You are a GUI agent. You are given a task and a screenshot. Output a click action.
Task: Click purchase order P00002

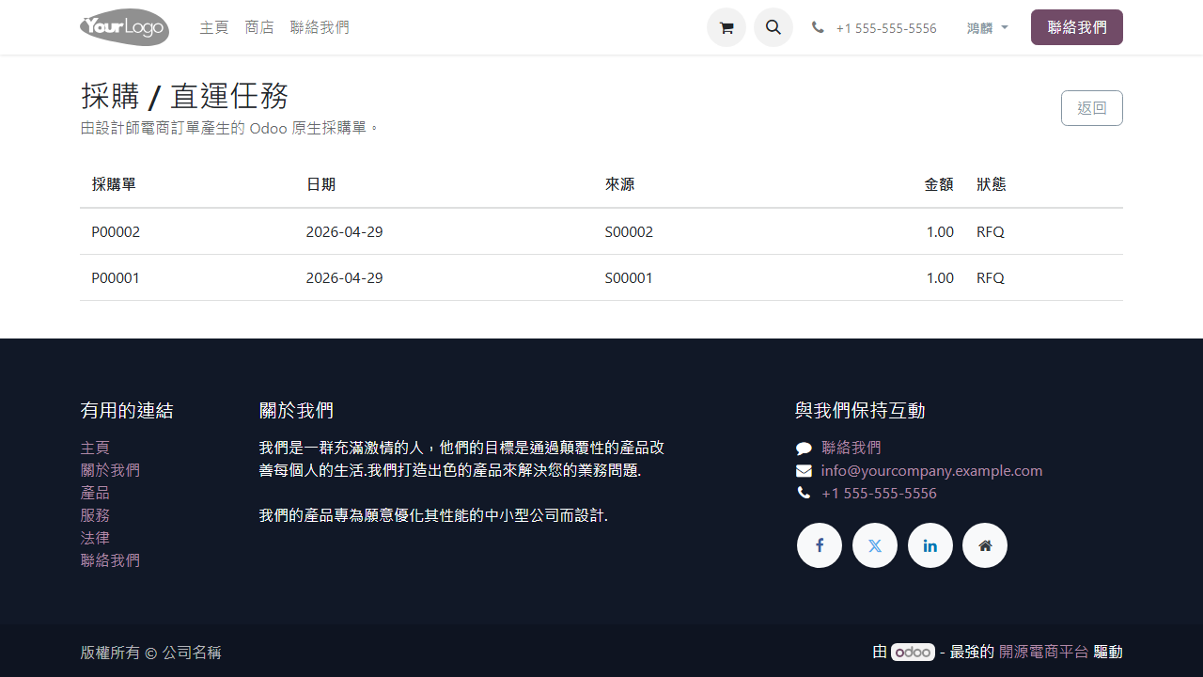116,231
